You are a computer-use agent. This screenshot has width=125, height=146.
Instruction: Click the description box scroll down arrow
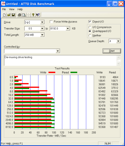point(118,63)
